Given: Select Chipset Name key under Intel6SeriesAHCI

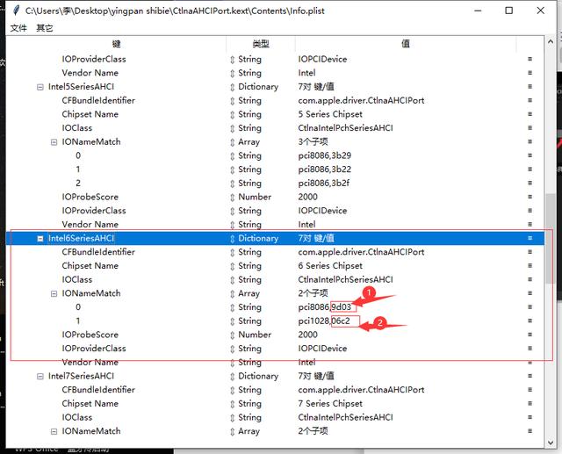Looking at the screenshot, I should [x=90, y=266].
